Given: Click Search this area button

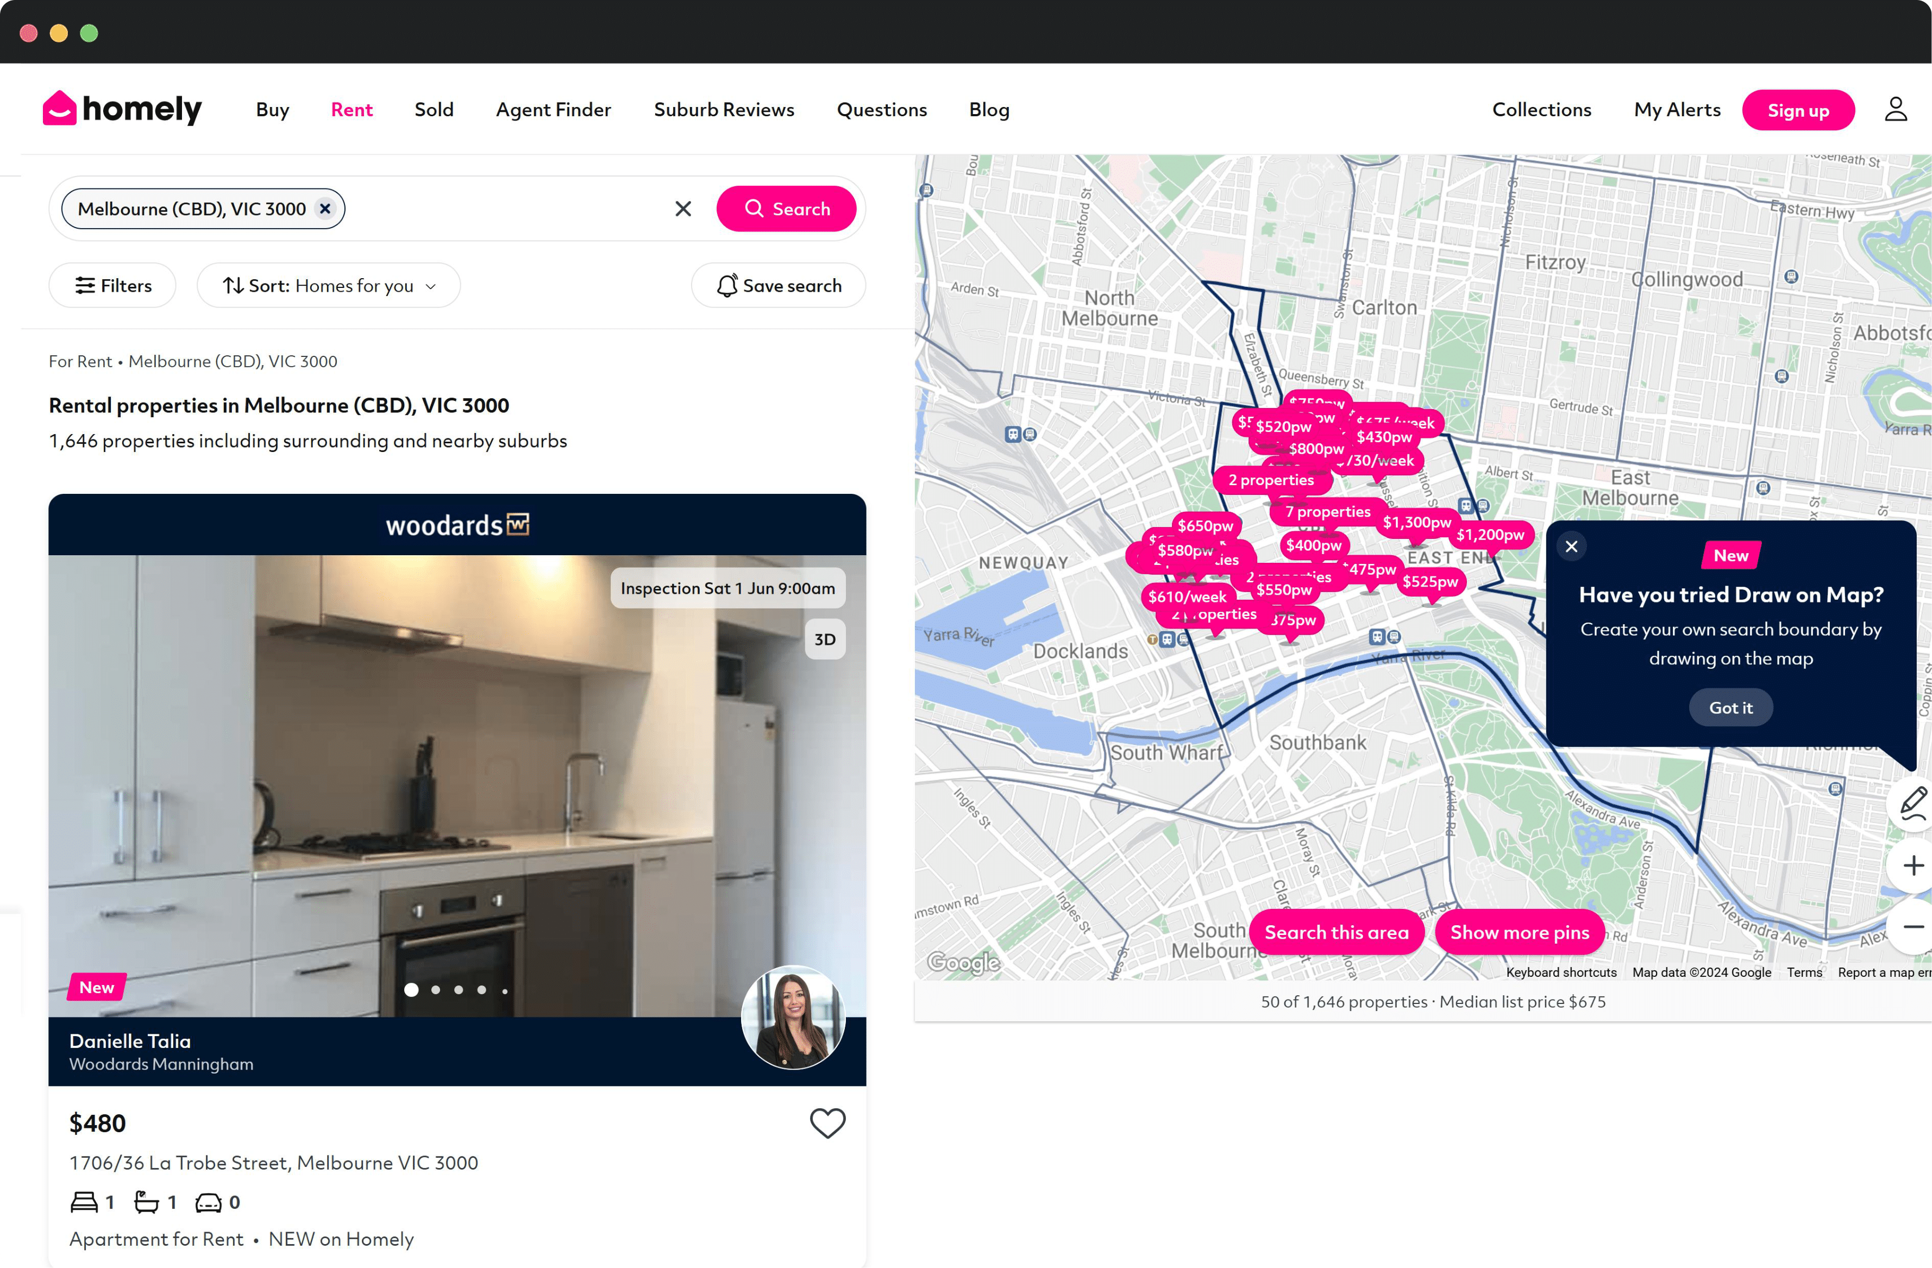Looking at the screenshot, I should (1336, 932).
